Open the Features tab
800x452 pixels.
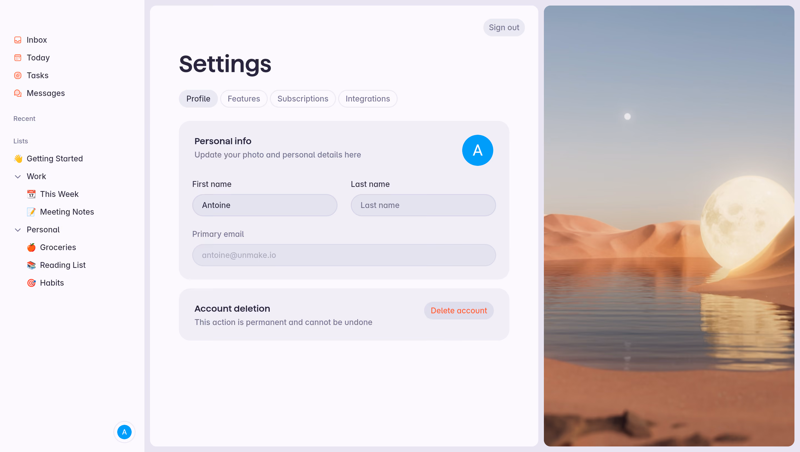click(x=244, y=99)
